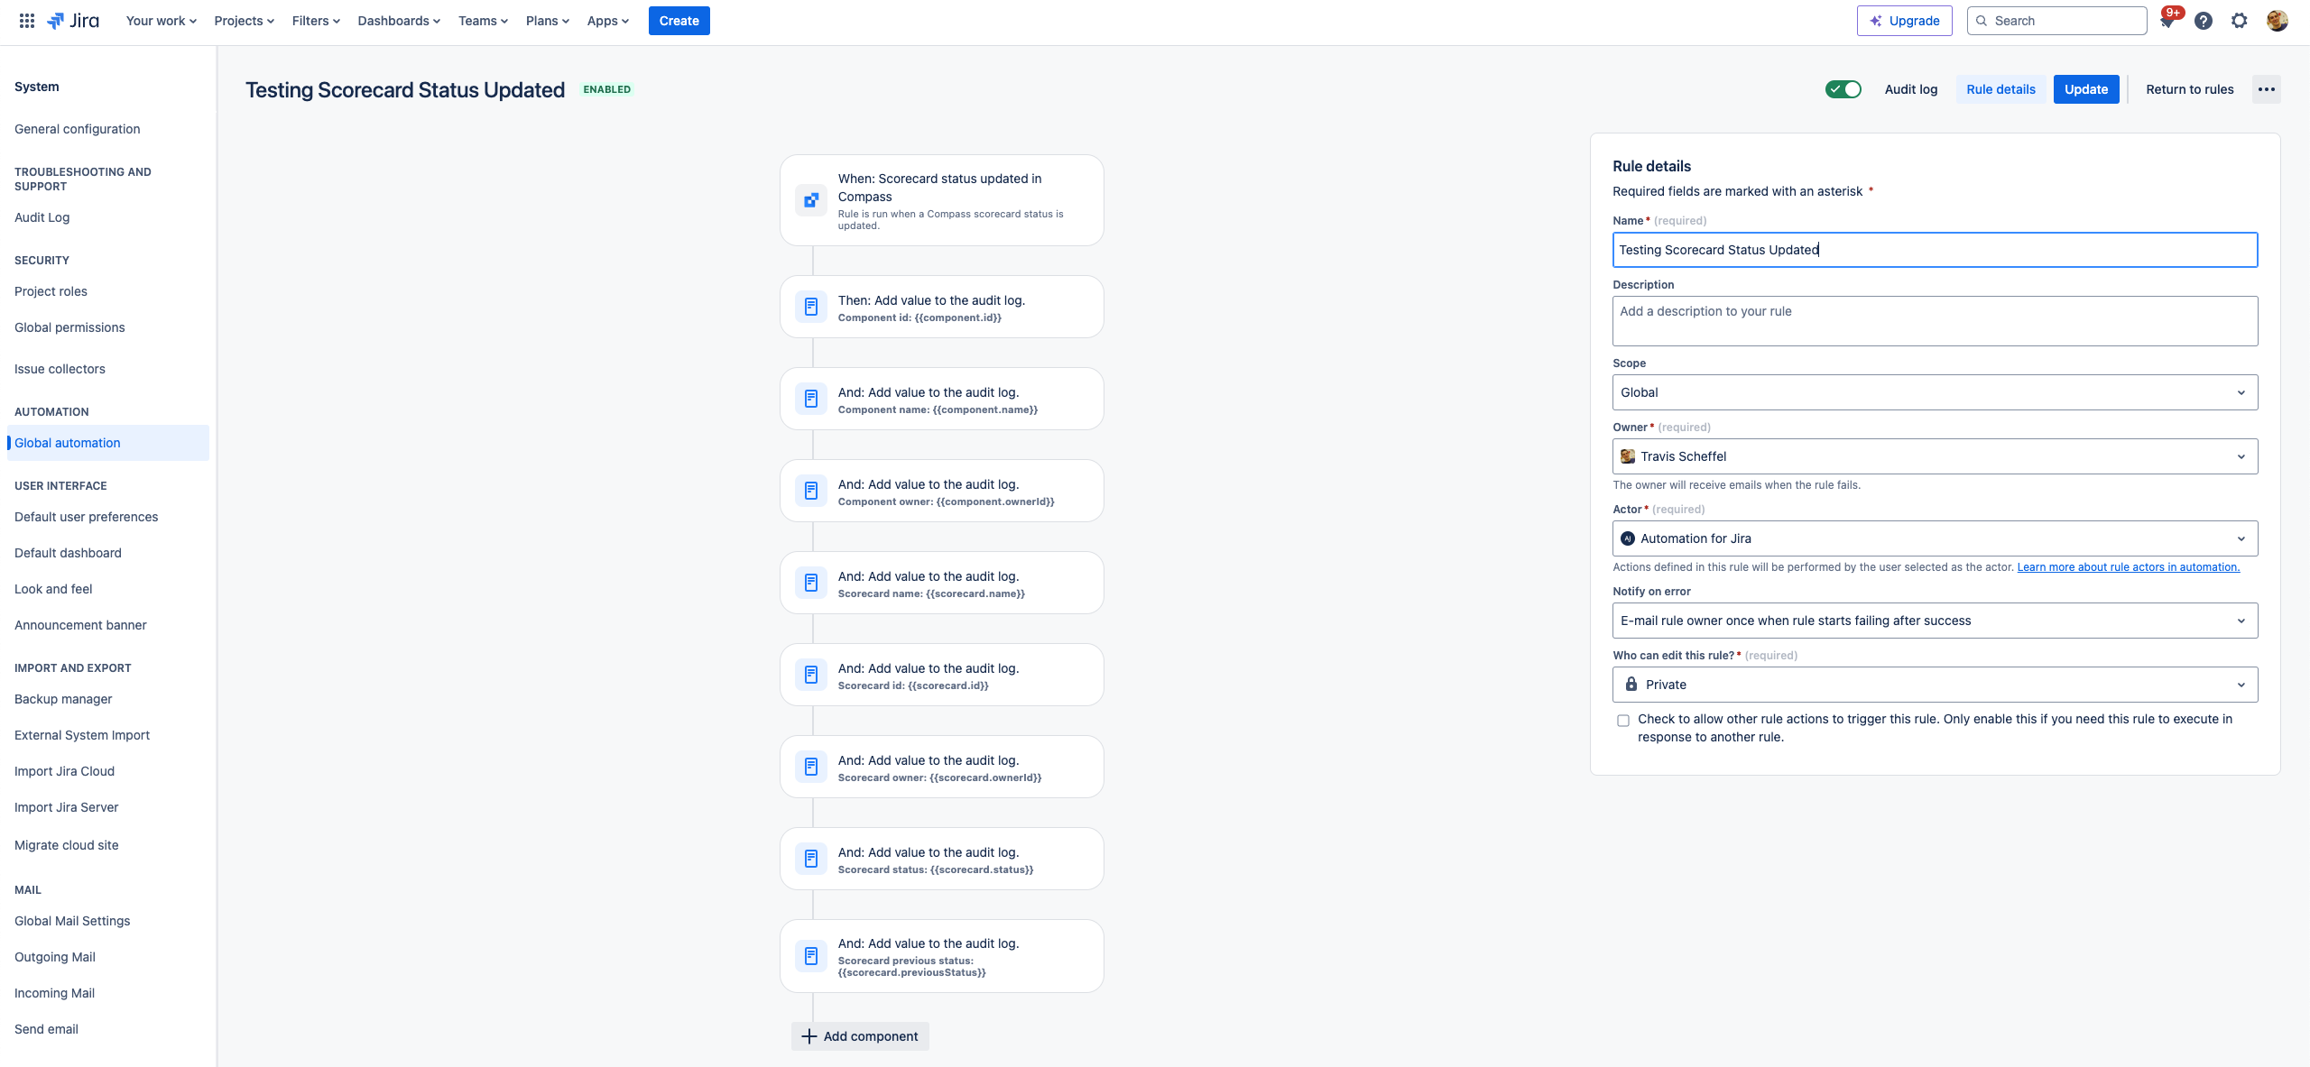Click the Update button
Screen dimensions: 2310x1067
(x=2086, y=89)
